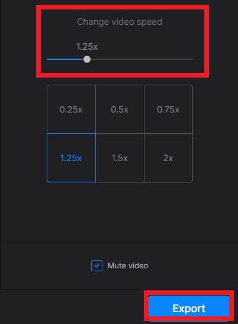Image resolution: width=238 pixels, height=324 pixels.
Task: Click the video speed slider handle
Action: 87,59
